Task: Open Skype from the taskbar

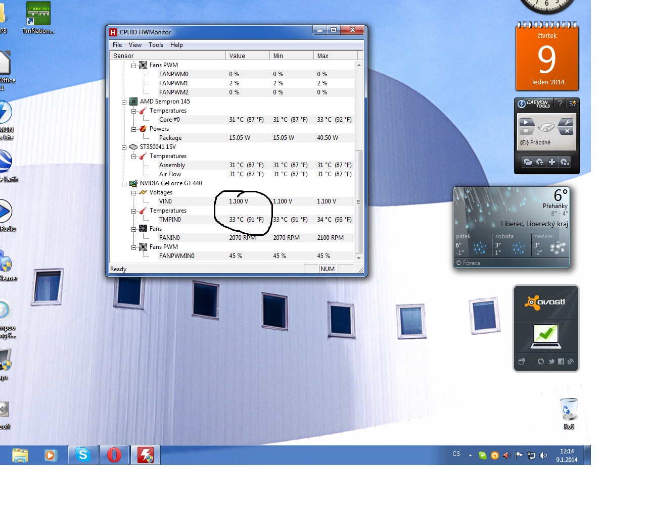Action: click(83, 455)
